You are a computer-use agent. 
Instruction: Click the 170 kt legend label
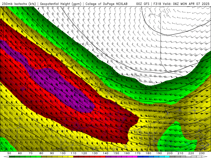(137, 153)
